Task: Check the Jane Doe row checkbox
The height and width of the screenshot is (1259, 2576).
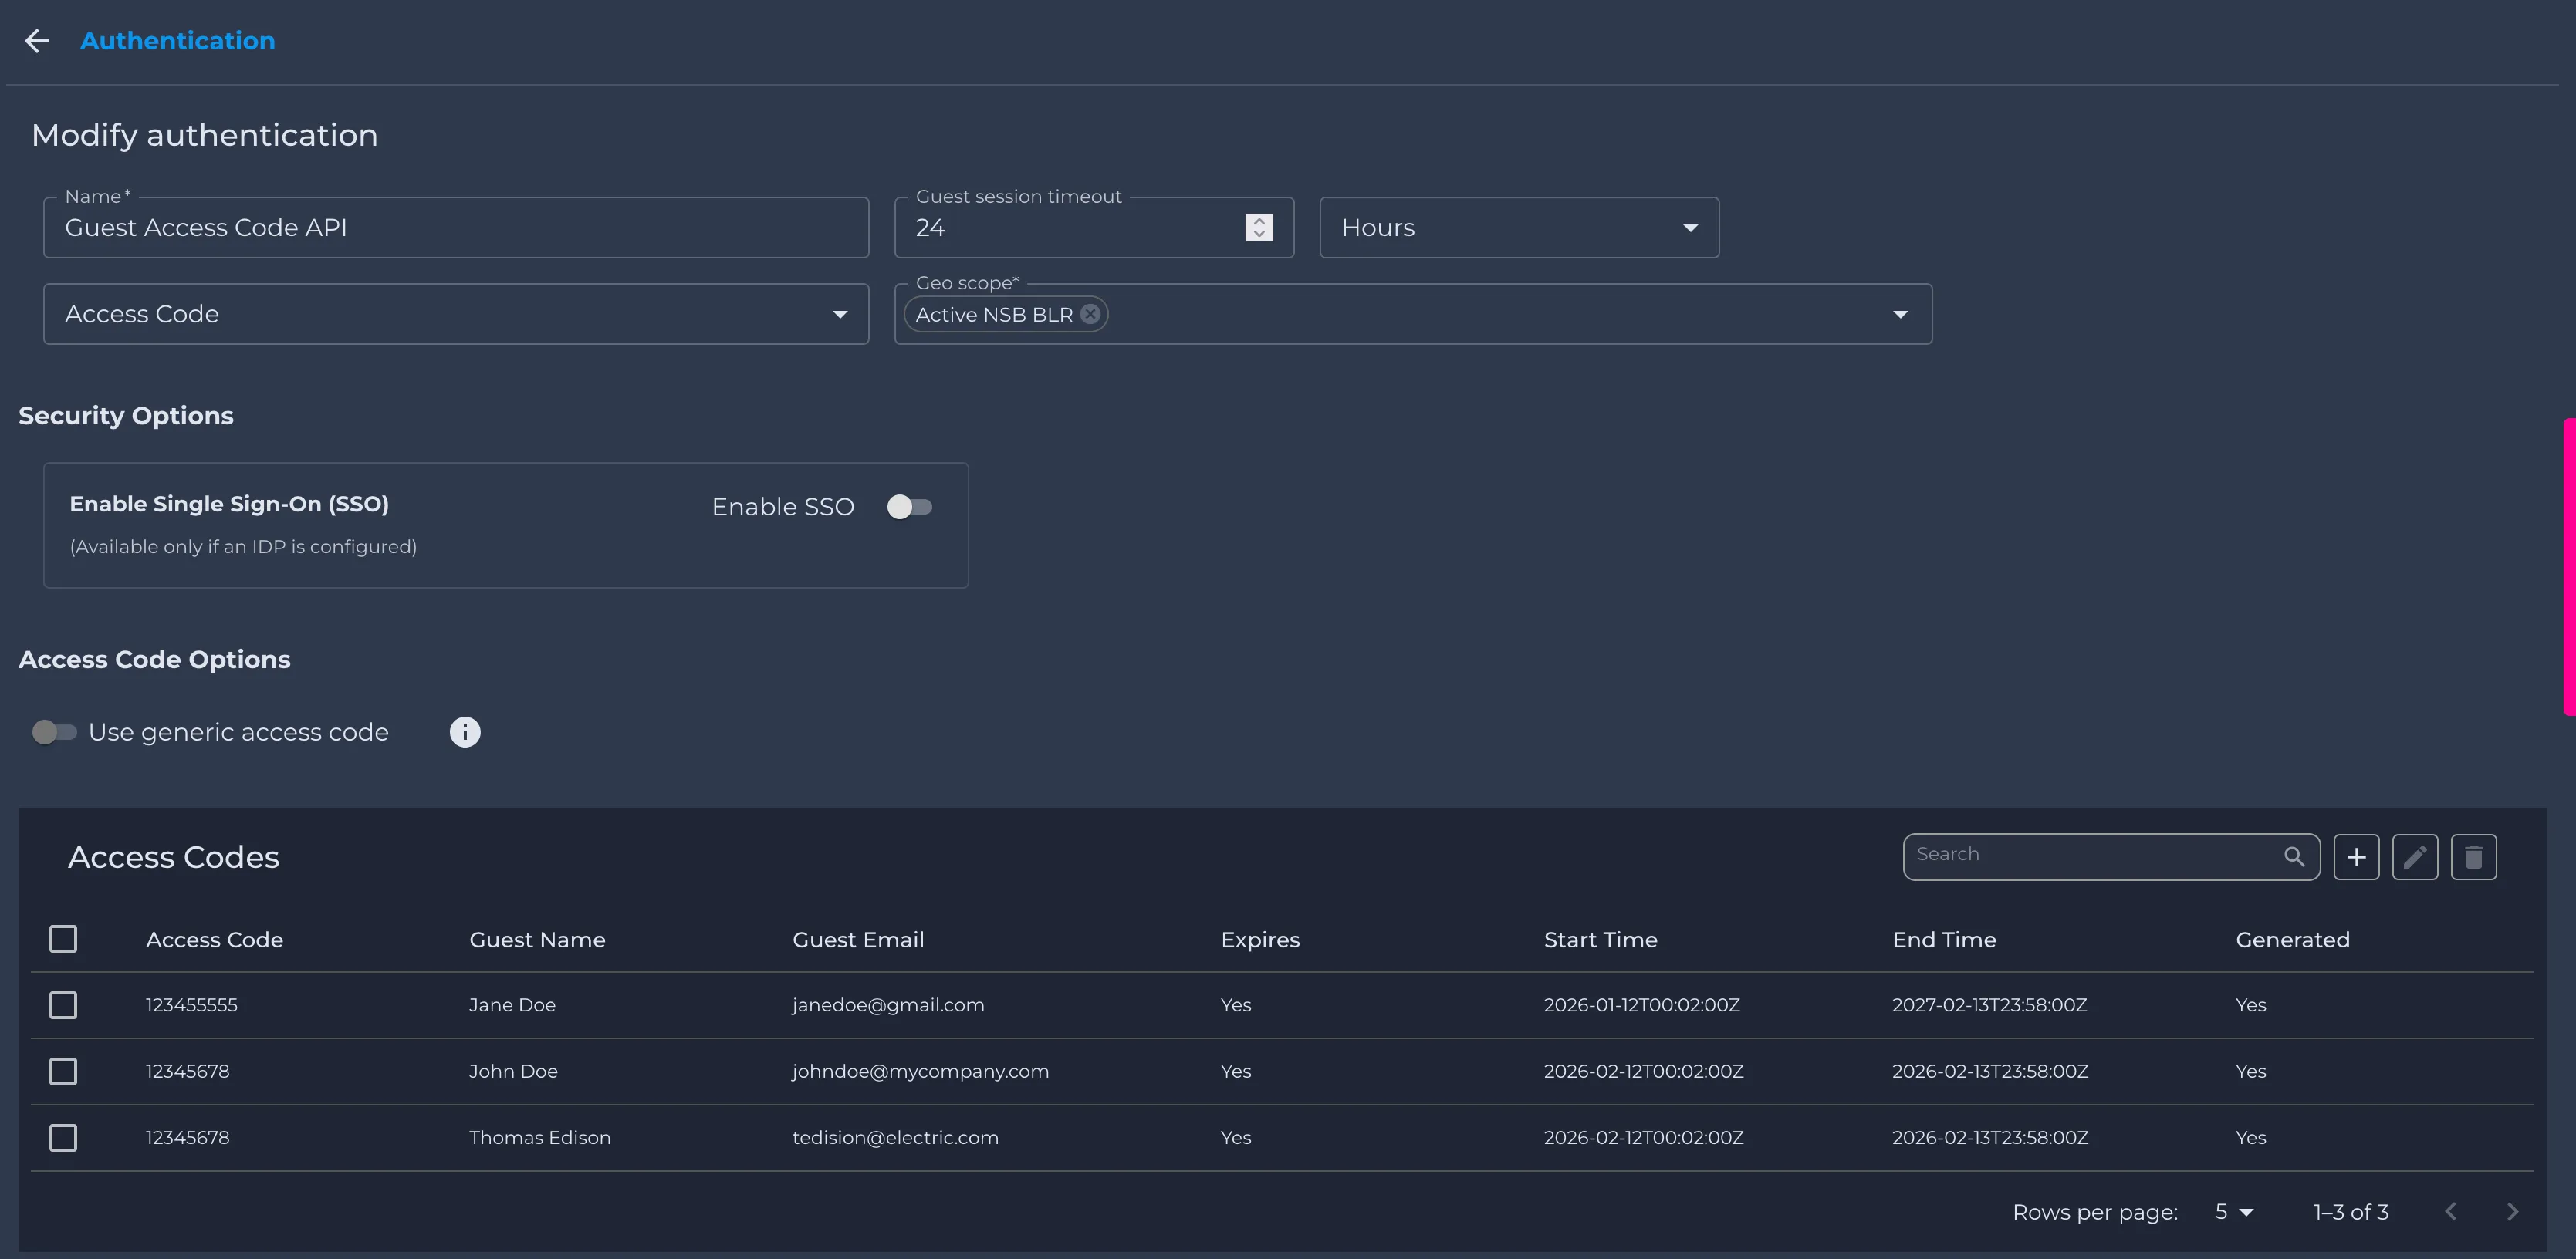Action: point(63,1005)
